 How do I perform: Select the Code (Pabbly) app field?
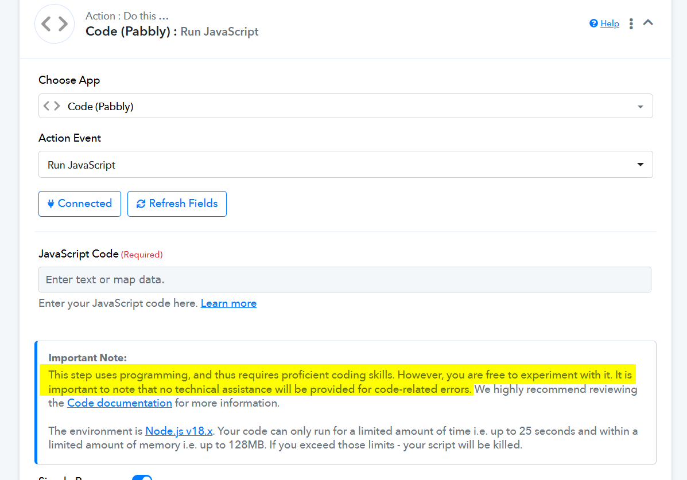pyautogui.click(x=346, y=106)
